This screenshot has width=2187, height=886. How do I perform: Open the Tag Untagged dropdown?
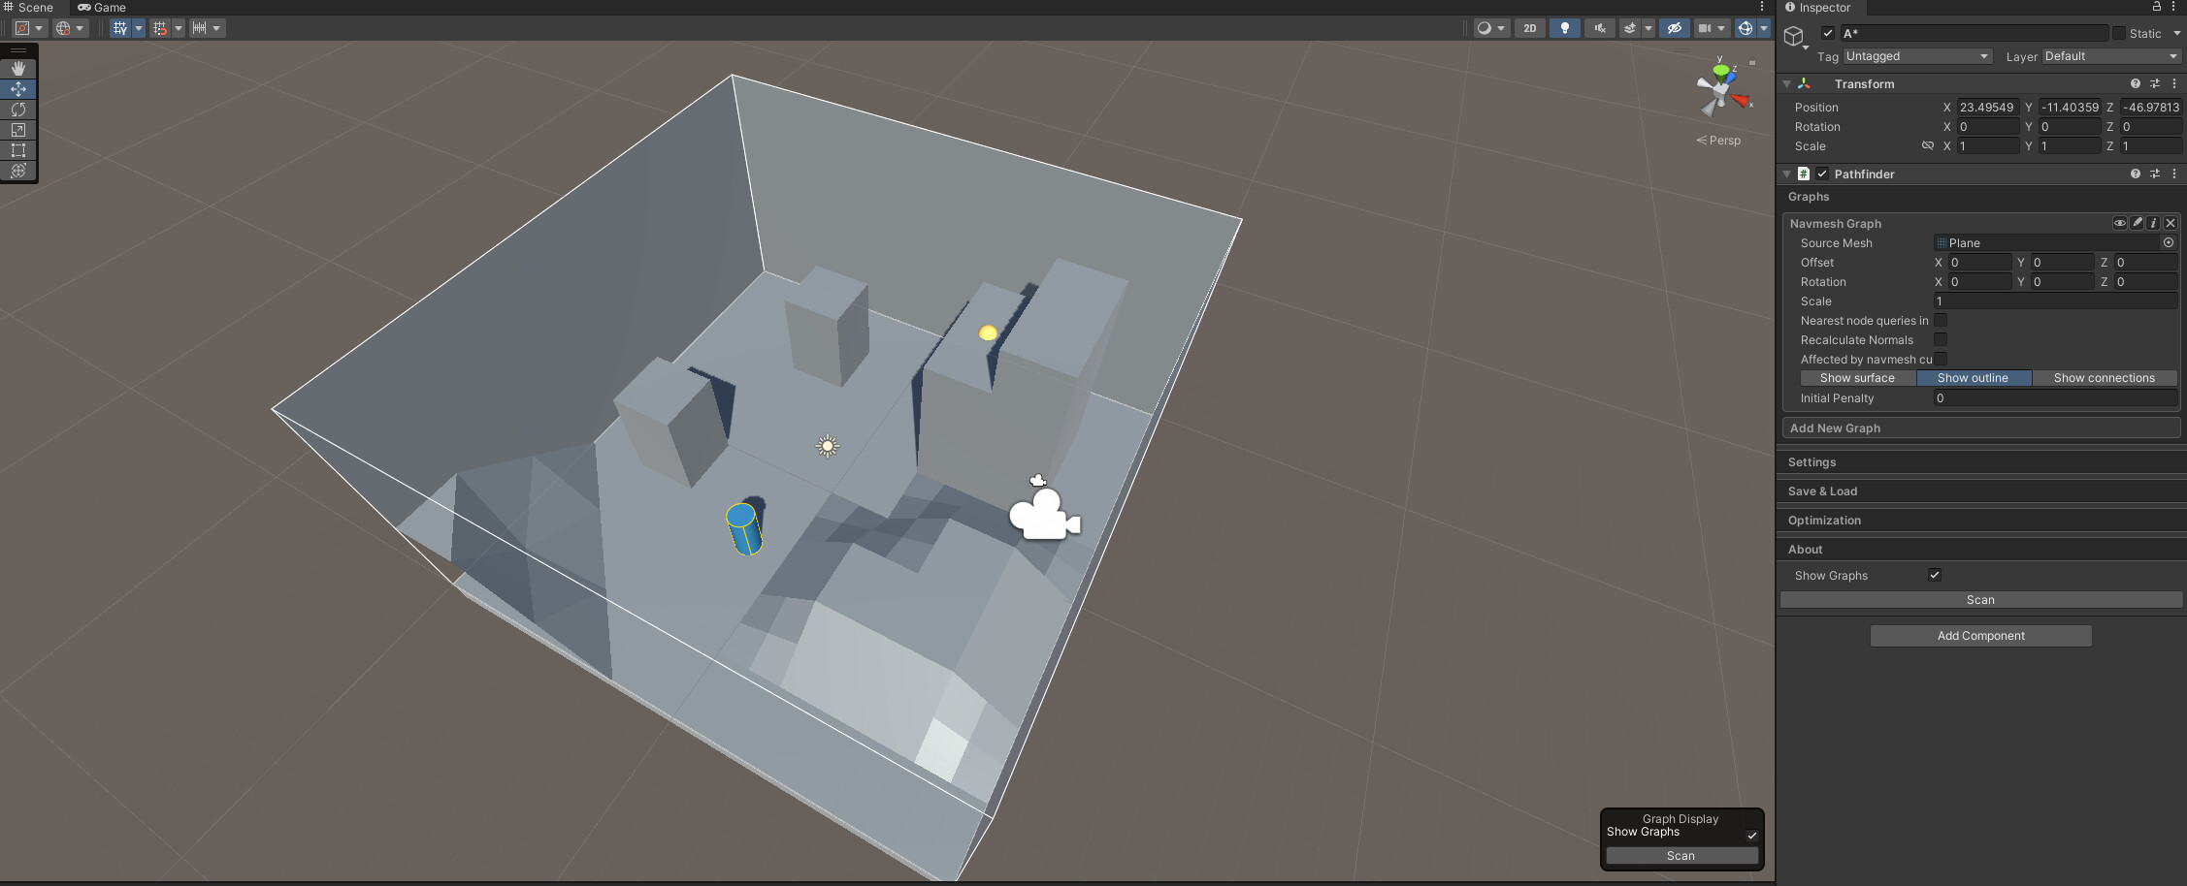1916,56
